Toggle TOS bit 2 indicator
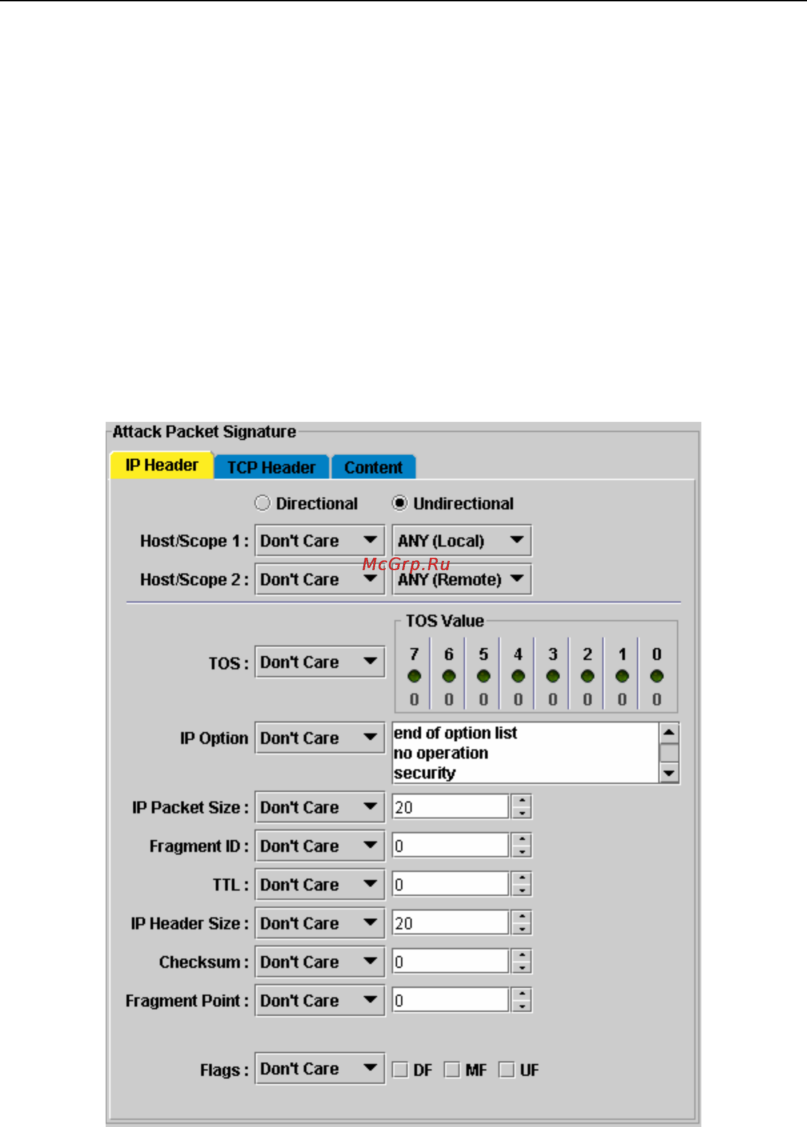 tap(588, 676)
